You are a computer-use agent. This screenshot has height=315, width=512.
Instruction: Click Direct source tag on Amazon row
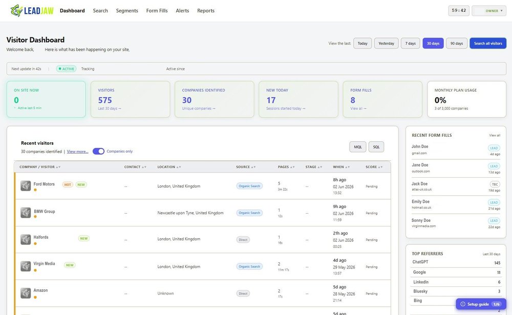click(x=243, y=293)
